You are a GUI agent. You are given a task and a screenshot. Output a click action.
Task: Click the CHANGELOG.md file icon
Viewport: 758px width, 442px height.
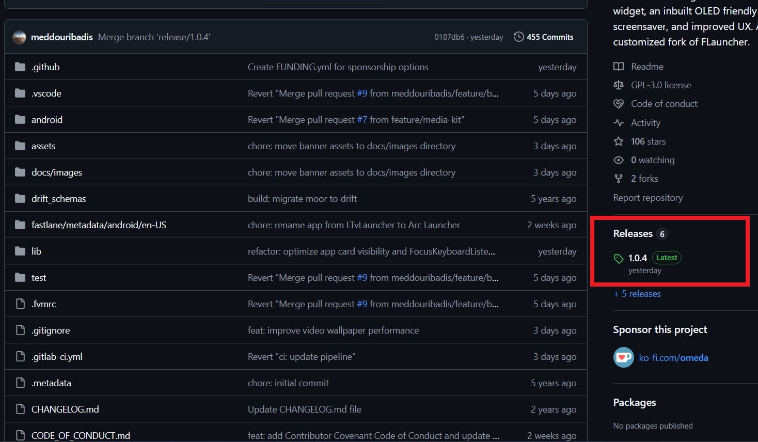point(20,409)
